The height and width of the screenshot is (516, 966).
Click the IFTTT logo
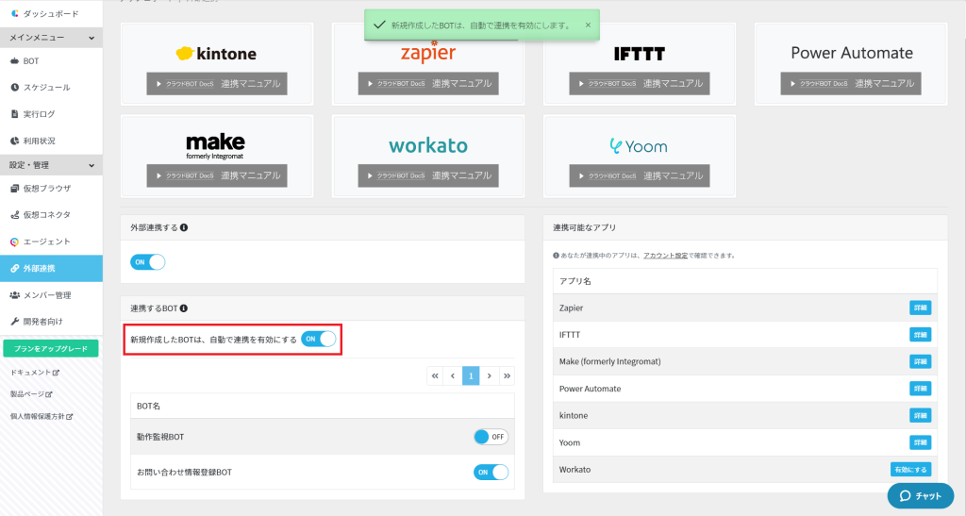640,54
